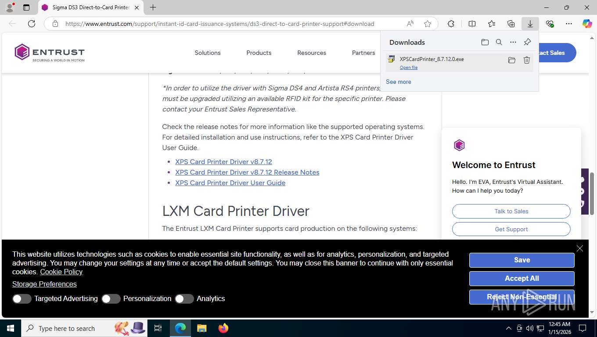Open the Edge profile avatar icon
Image resolution: width=597 pixels, height=337 pixels.
point(10,7)
